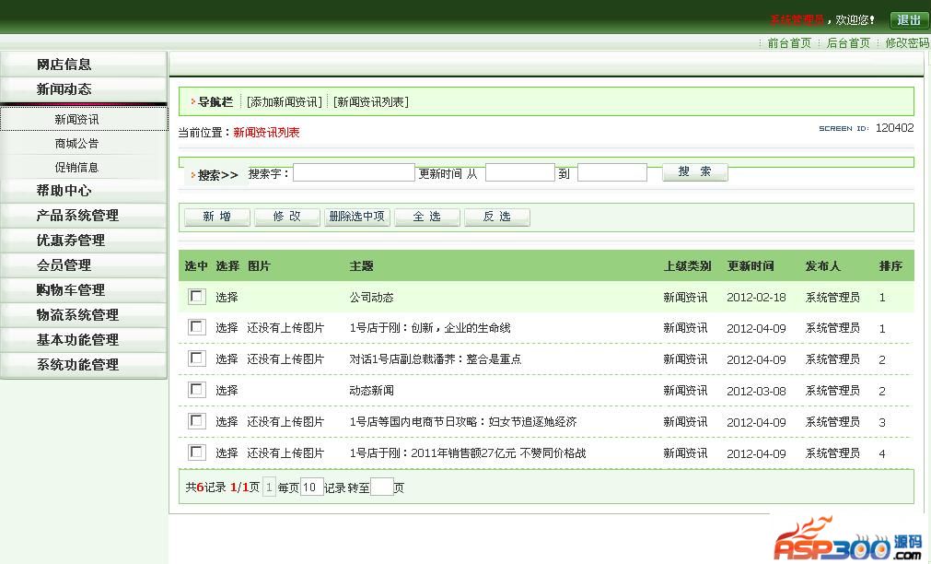Click the 全选 select-all button

(x=426, y=217)
